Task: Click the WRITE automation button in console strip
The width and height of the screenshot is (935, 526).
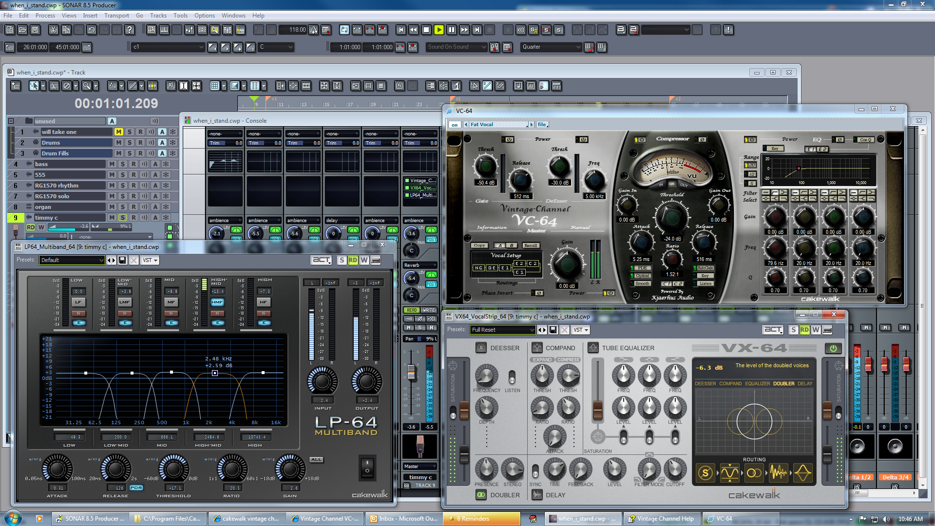Action: [x=429, y=310]
